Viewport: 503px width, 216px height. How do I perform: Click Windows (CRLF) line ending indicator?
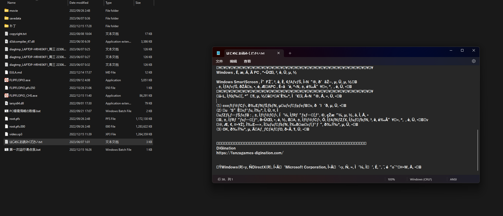tap(421, 179)
